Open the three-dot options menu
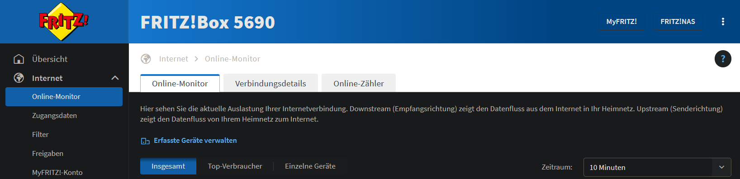Viewport: 740px width, 179px height. pyautogui.click(x=723, y=22)
